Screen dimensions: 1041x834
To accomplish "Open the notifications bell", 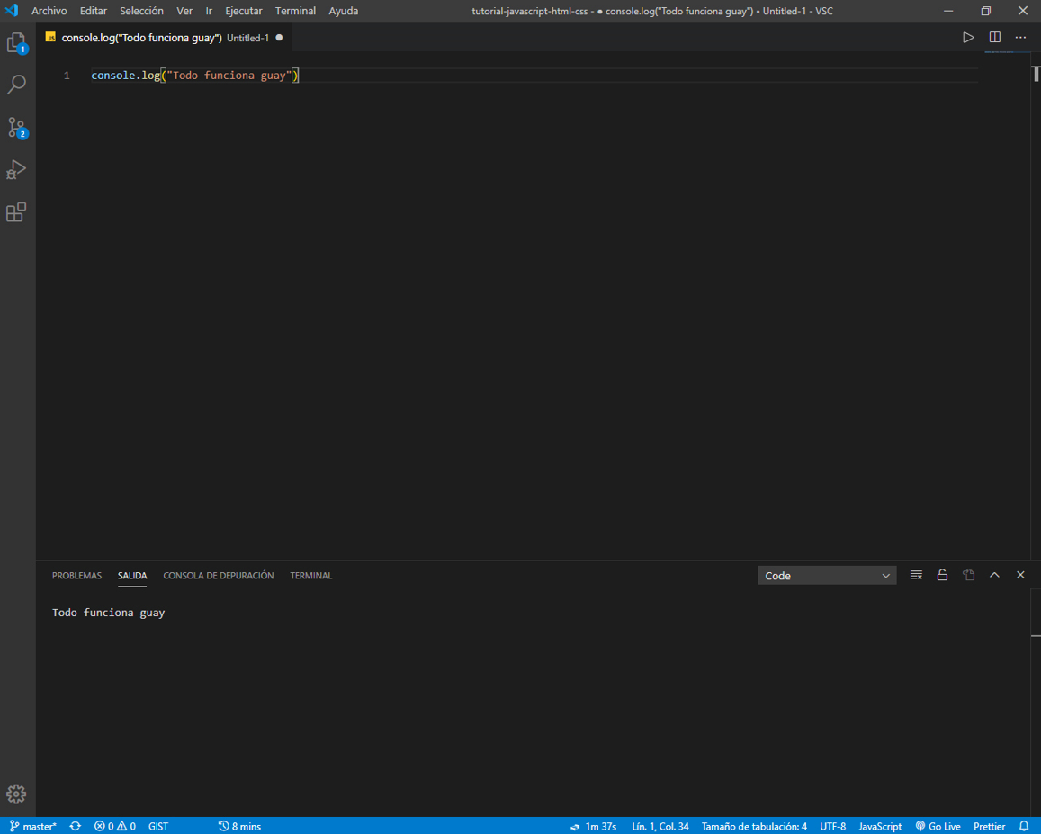I will pyautogui.click(x=1024, y=826).
